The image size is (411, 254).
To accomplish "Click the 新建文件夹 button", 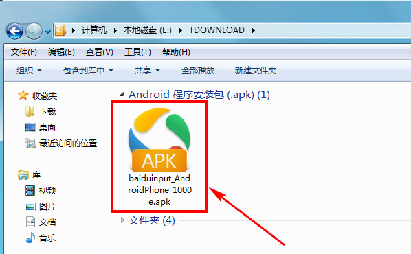I will click(x=256, y=70).
